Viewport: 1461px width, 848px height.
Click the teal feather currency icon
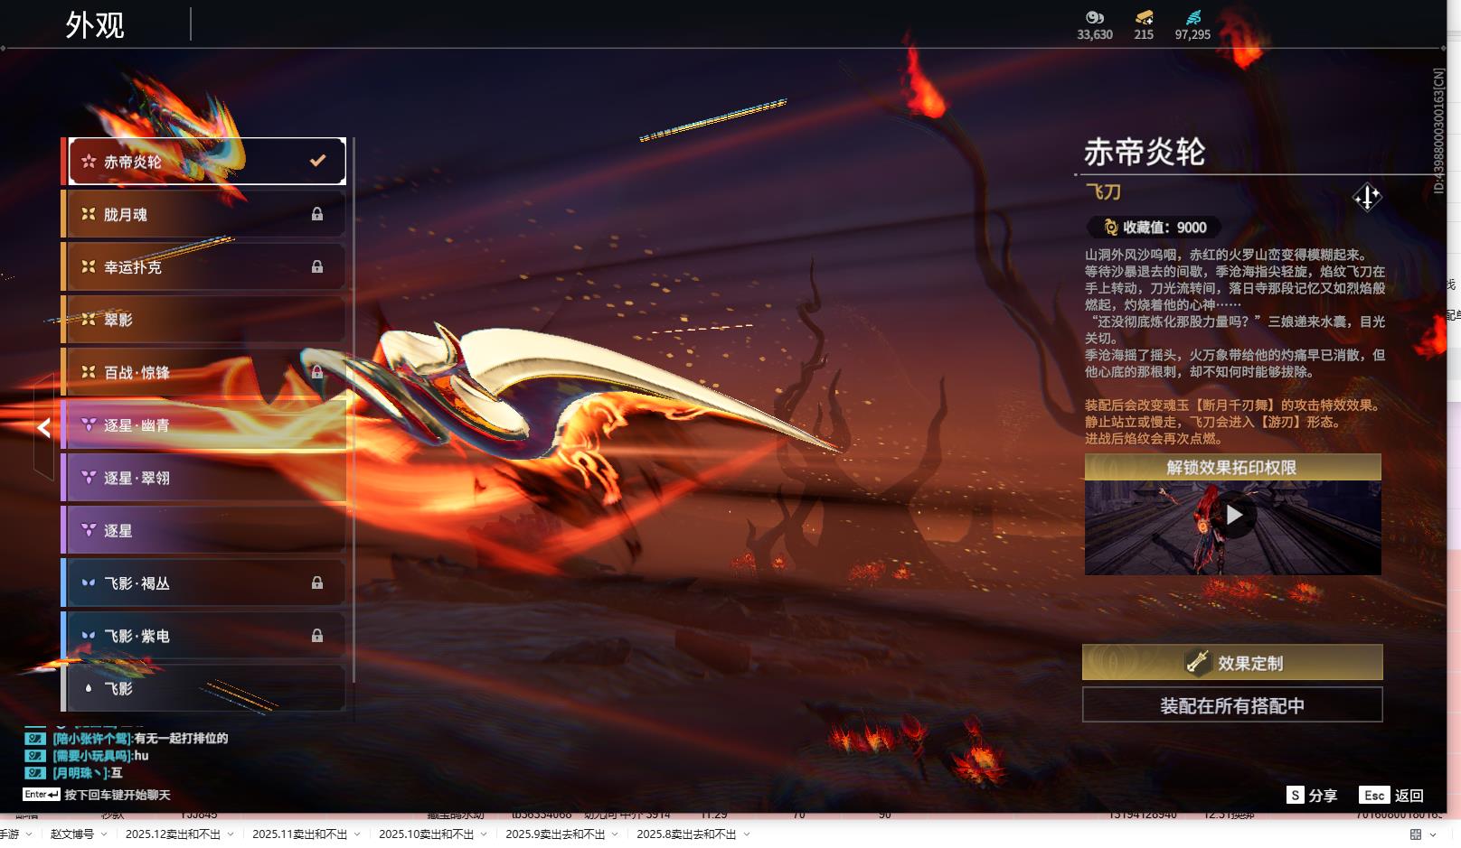pos(1193,17)
